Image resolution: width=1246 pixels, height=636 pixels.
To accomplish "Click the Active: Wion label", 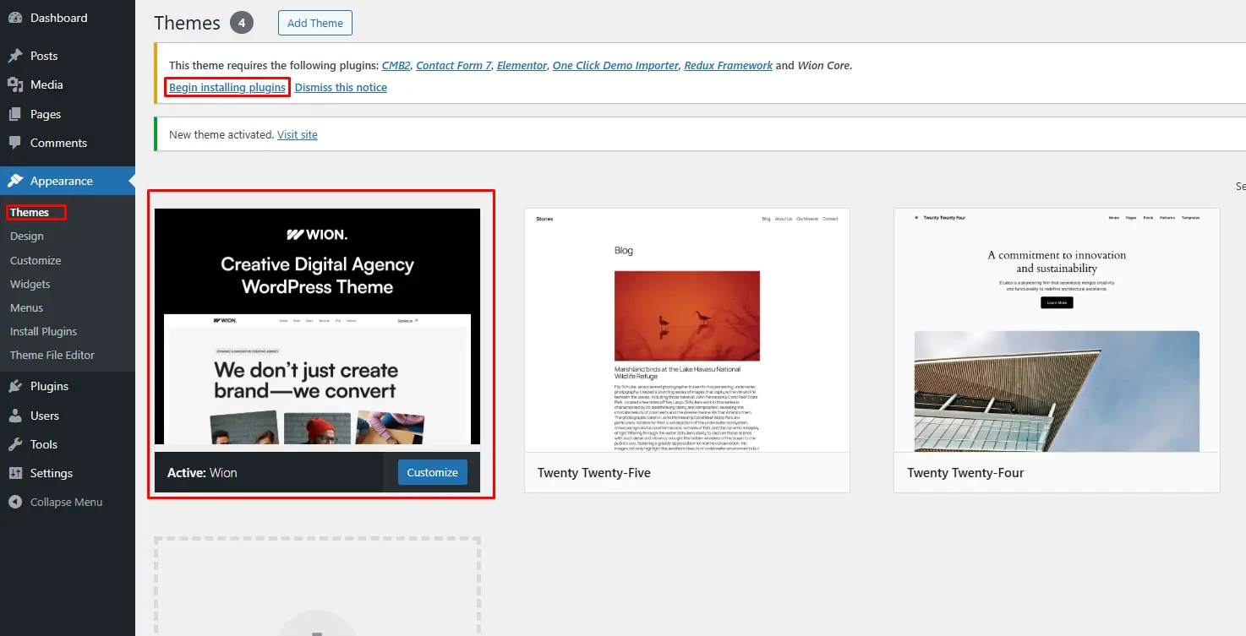I will click(202, 473).
